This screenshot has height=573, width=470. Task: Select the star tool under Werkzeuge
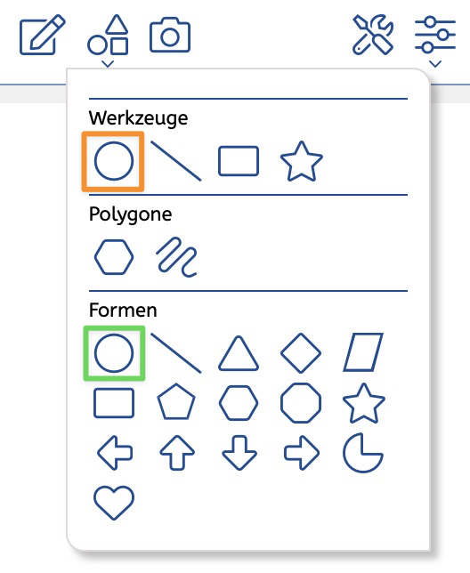(x=301, y=161)
